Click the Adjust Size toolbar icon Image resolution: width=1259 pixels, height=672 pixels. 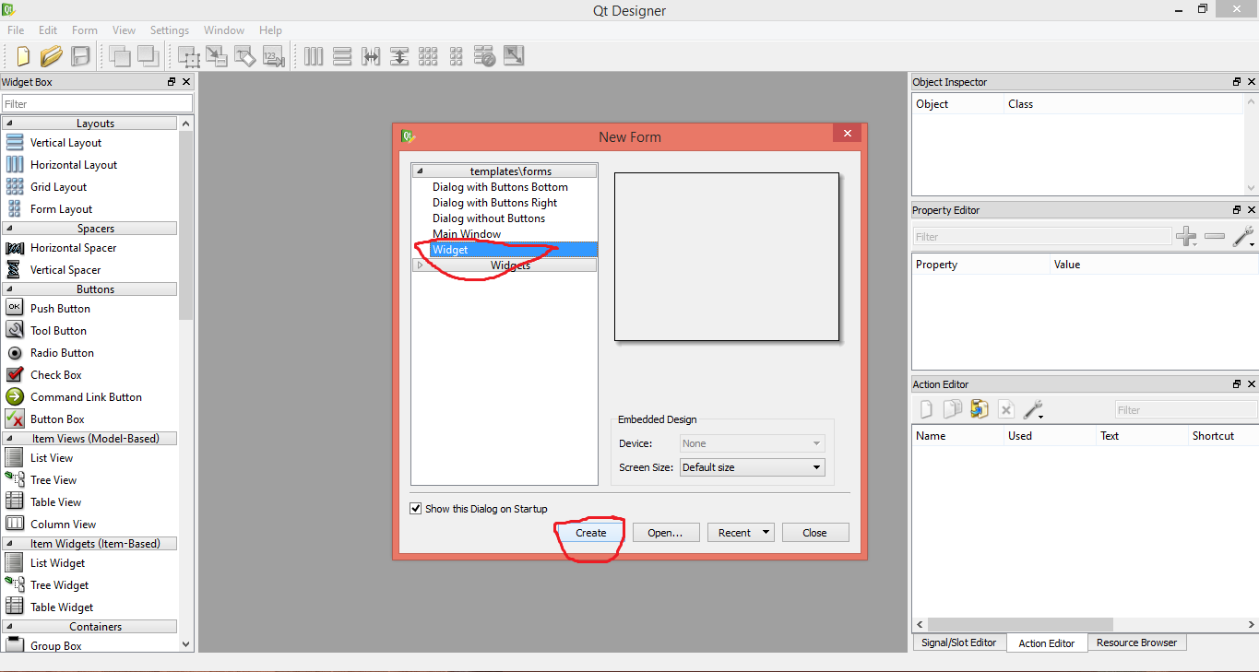coord(514,55)
